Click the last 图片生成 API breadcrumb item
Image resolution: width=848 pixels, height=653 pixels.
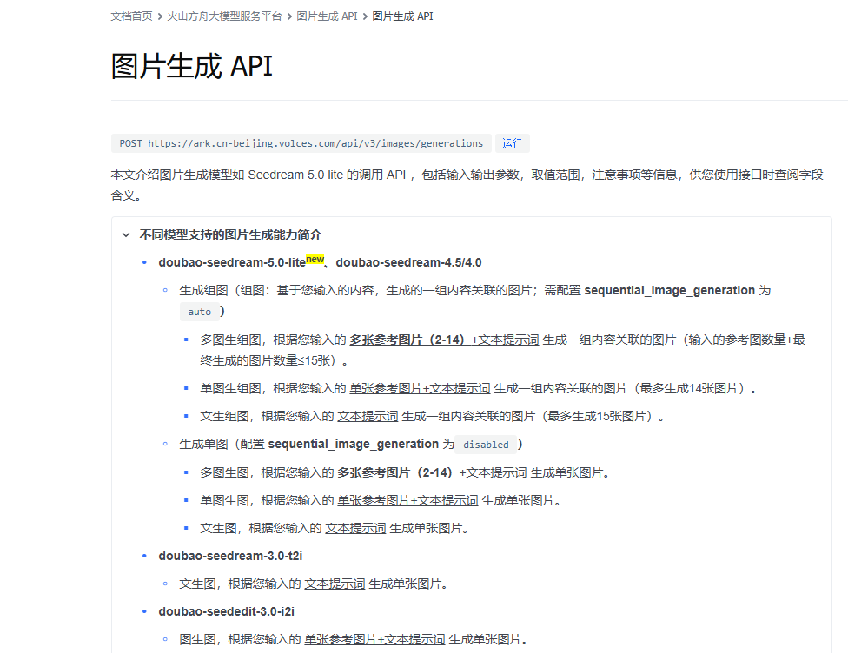[x=402, y=16]
